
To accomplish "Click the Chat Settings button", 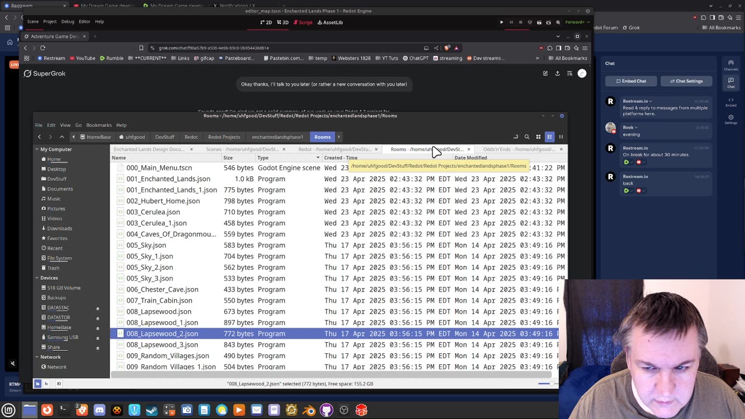I will click(x=686, y=81).
